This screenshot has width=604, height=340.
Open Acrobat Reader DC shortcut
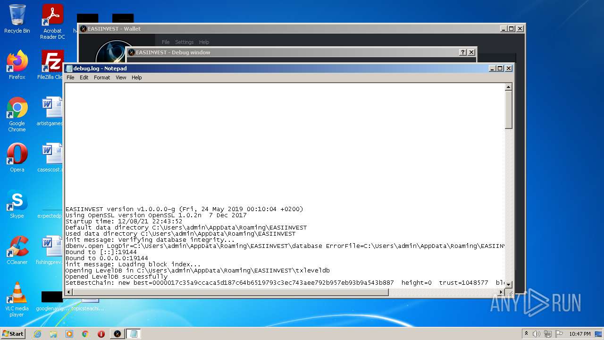[x=52, y=22]
